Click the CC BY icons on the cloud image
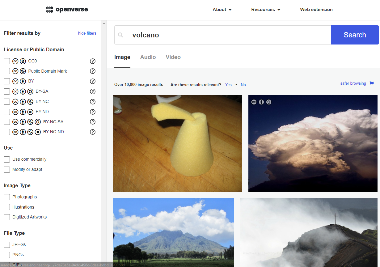The height and width of the screenshot is (267, 380). tap(261, 102)
